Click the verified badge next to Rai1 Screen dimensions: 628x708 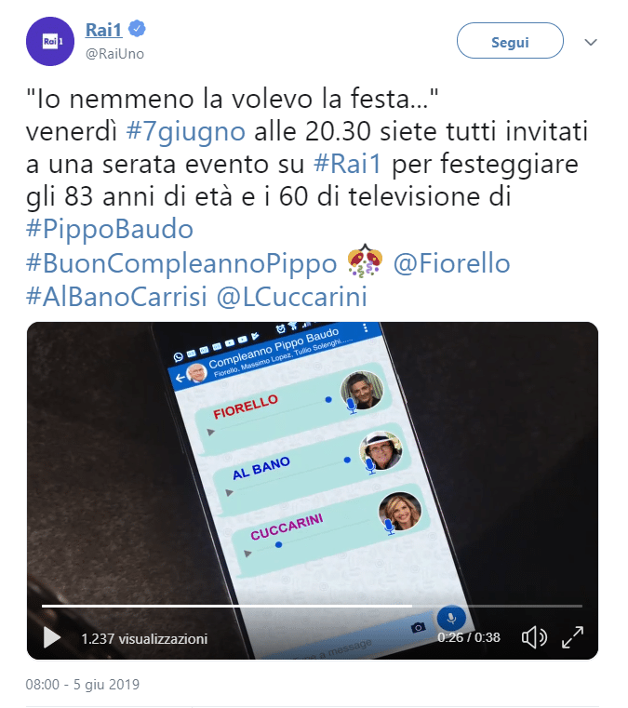[x=137, y=29]
